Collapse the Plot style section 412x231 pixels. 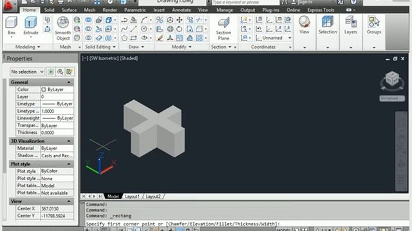point(69,164)
